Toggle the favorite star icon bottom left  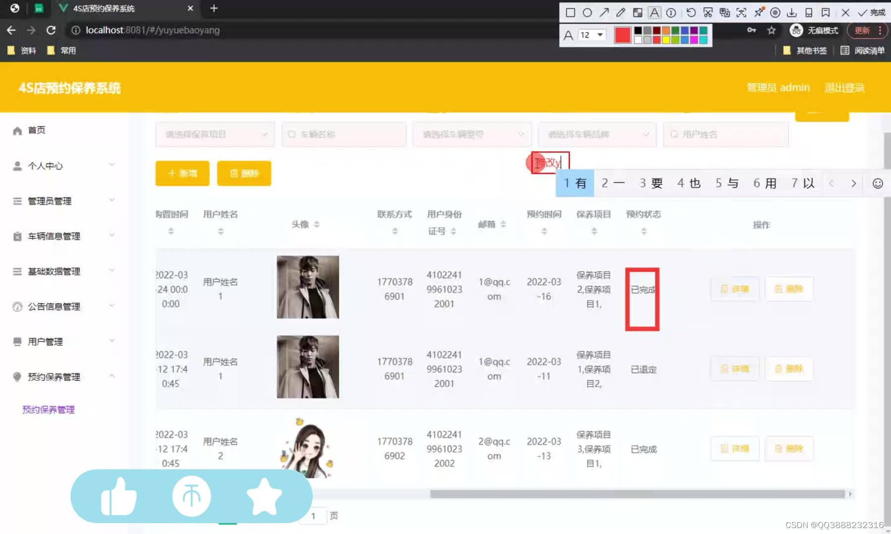coord(264,496)
